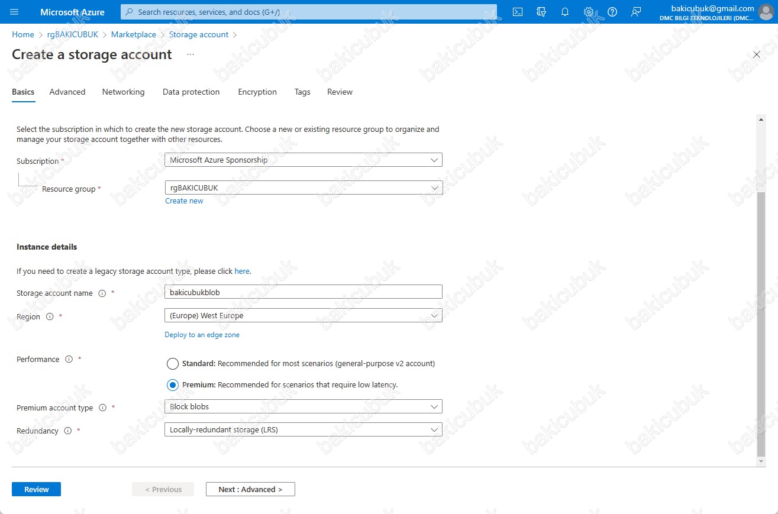
Task: Go to rgBAKICUBUK in the breadcrumb
Action: point(73,34)
